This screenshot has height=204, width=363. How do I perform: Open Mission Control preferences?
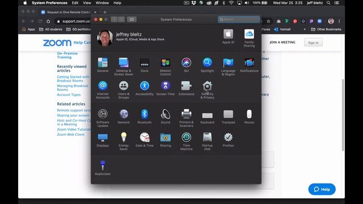click(165, 67)
